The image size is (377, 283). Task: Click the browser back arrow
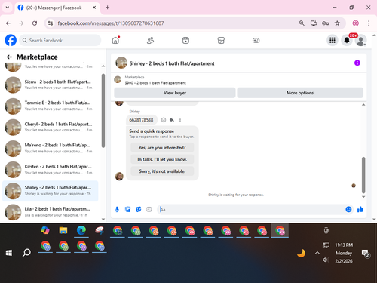pyautogui.click(x=8, y=23)
